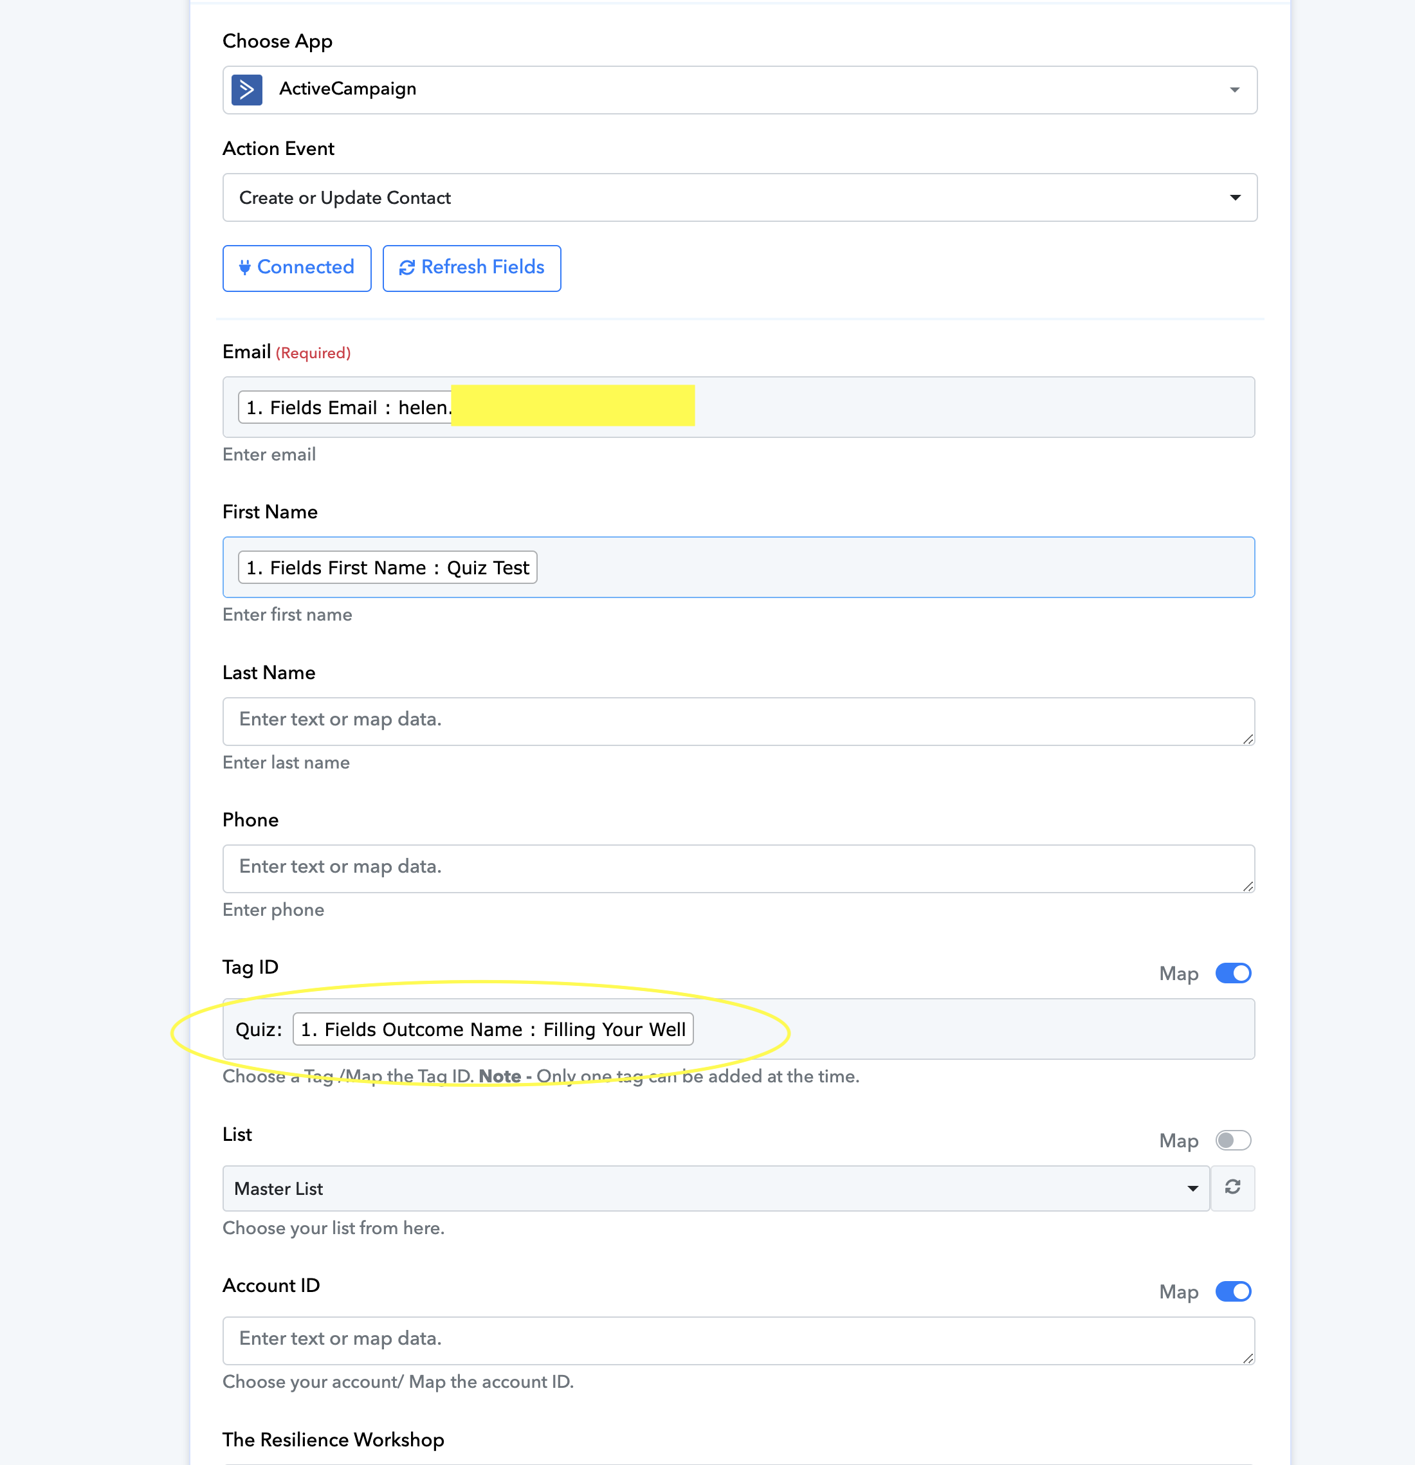Click the 'Action Event' label
This screenshot has height=1465, width=1415.
[x=278, y=149]
